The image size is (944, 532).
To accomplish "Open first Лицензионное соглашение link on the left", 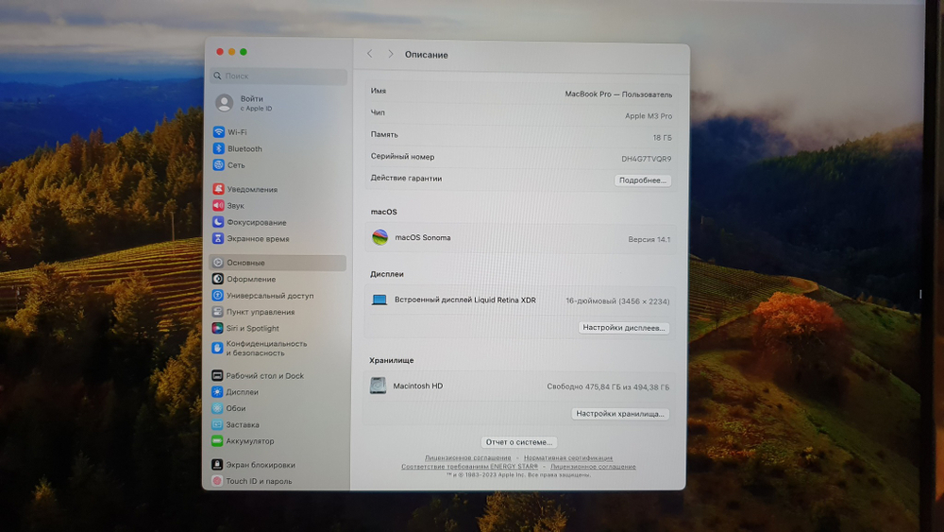I will tap(468, 458).
